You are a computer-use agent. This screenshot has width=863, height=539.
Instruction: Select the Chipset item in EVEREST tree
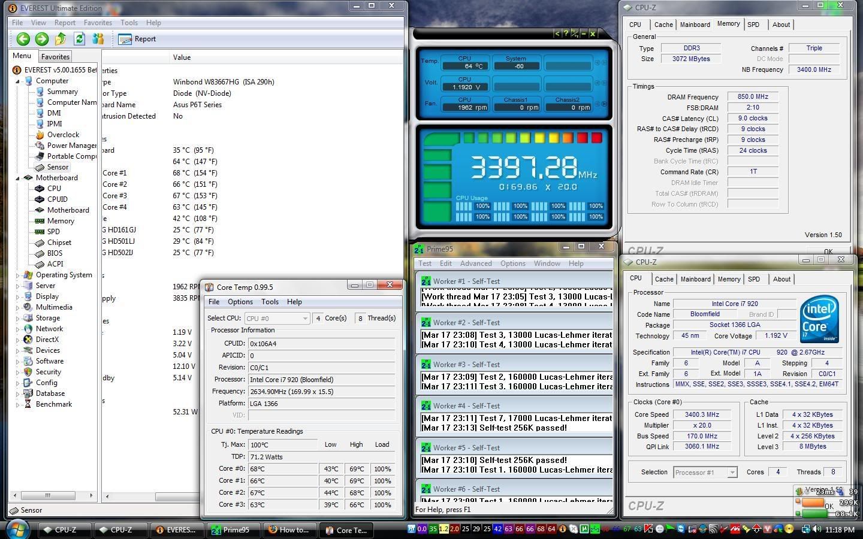click(59, 243)
